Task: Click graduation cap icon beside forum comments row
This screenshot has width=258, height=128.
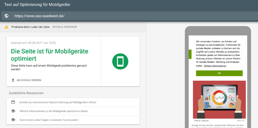Action: click(13, 120)
